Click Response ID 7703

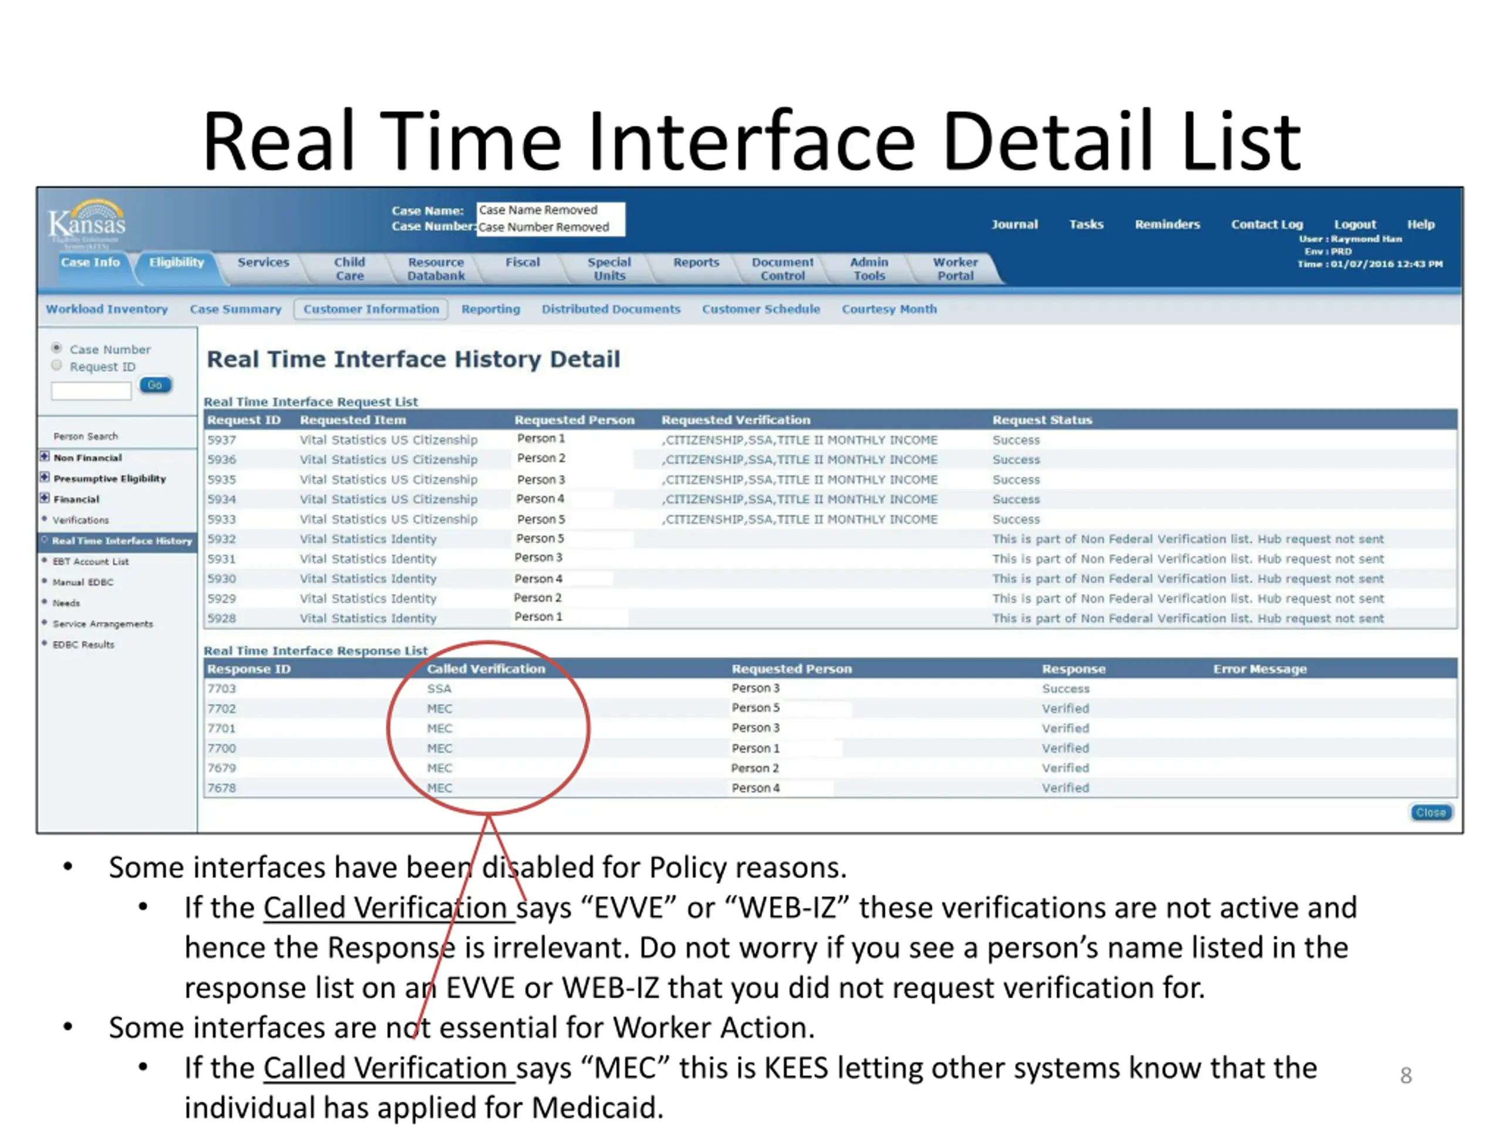tap(221, 689)
